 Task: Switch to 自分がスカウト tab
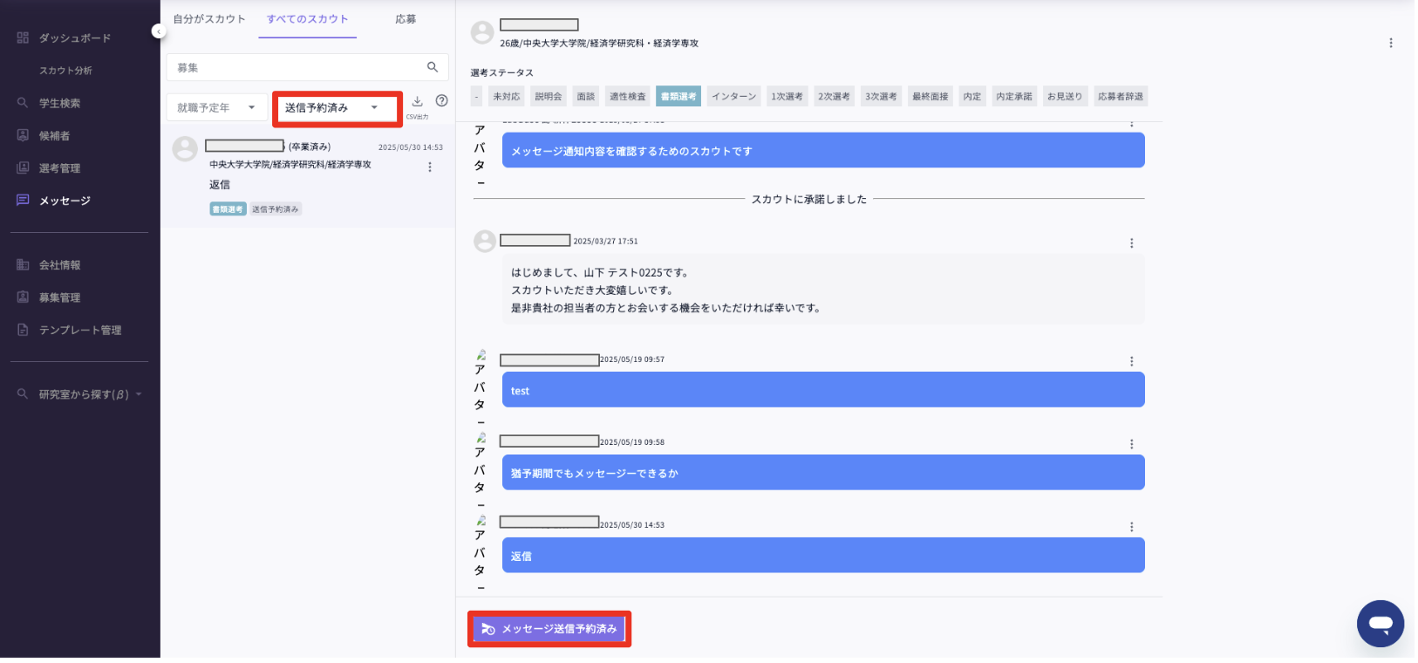point(209,19)
